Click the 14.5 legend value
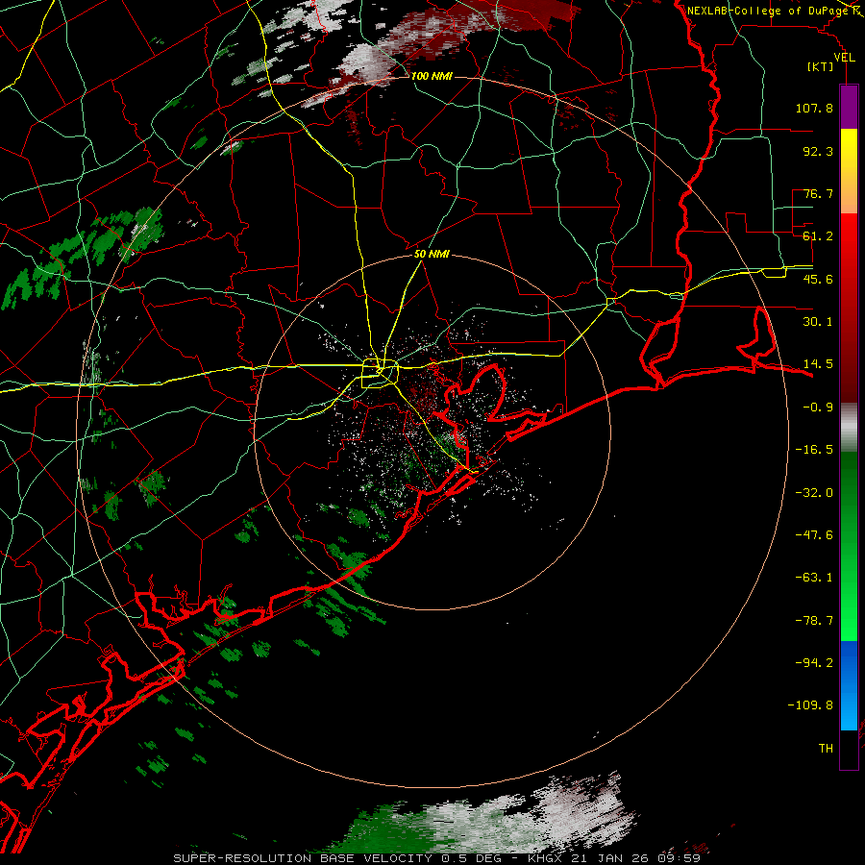This screenshot has width=865, height=865. click(818, 364)
